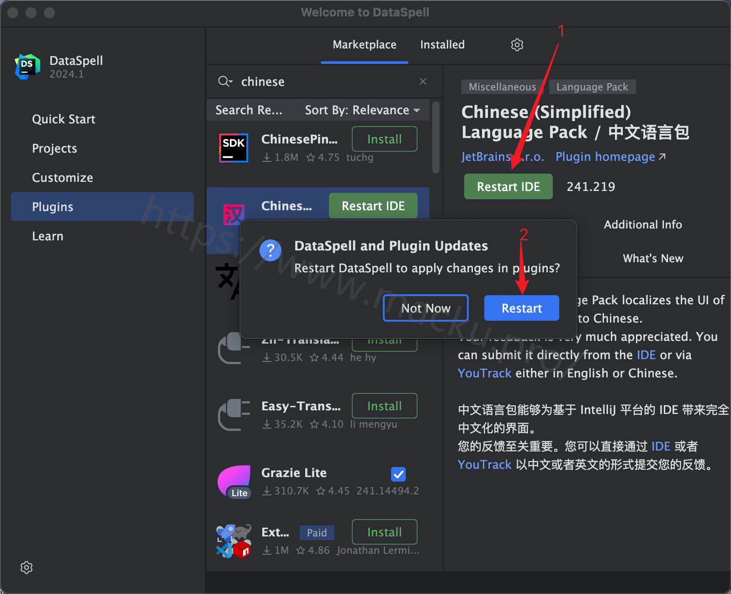Select the Grazie Lite plugin name
Viewport: 731px width, 594px height.
pos(294,472)
